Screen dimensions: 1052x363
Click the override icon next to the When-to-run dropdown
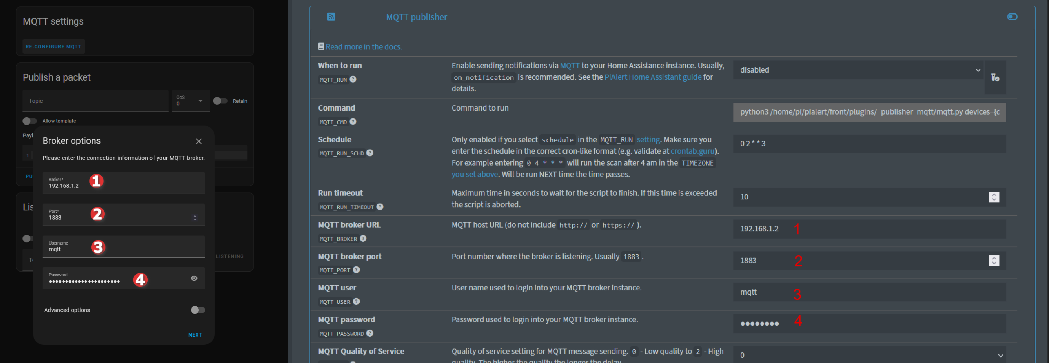[995, 78]
